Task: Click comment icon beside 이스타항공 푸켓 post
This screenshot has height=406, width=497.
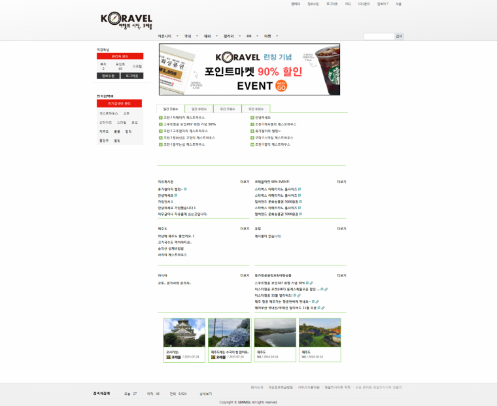Action: (322, 290)
